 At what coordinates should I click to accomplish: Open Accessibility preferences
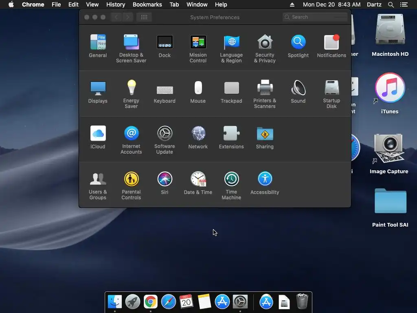point(265,183)
